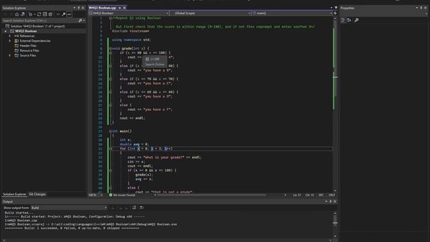The height and width of the screenshot is (242, 430).
Task: Open the Global Scope dropdown
Action: pos(210,13)
